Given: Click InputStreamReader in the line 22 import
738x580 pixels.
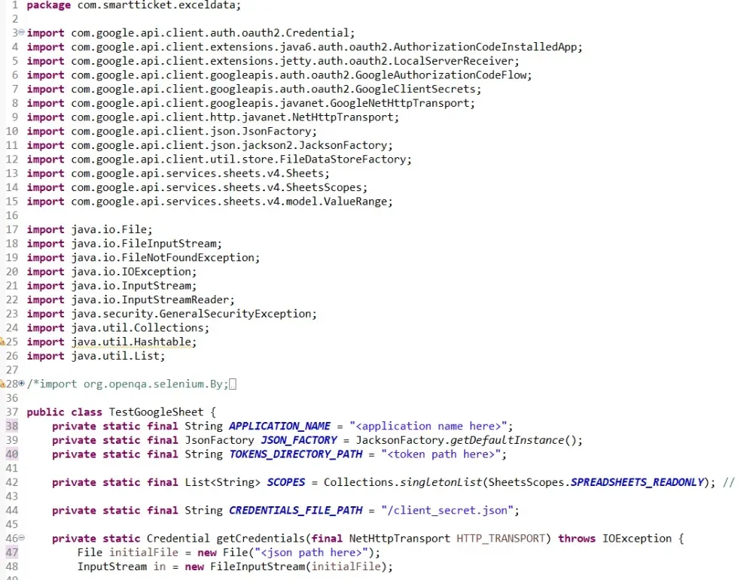Looking at the screenshot, I should 175,300.
